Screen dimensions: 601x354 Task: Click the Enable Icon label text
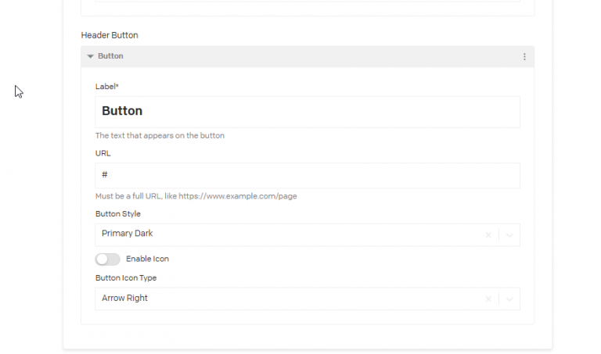click(147, 259)
